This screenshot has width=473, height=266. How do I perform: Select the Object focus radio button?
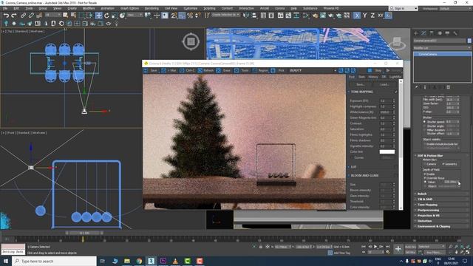[426, 186]
